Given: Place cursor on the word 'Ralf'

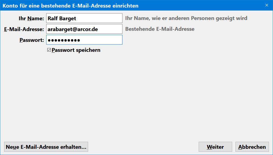Looking at the screenshot, I should tap(53, 19).
